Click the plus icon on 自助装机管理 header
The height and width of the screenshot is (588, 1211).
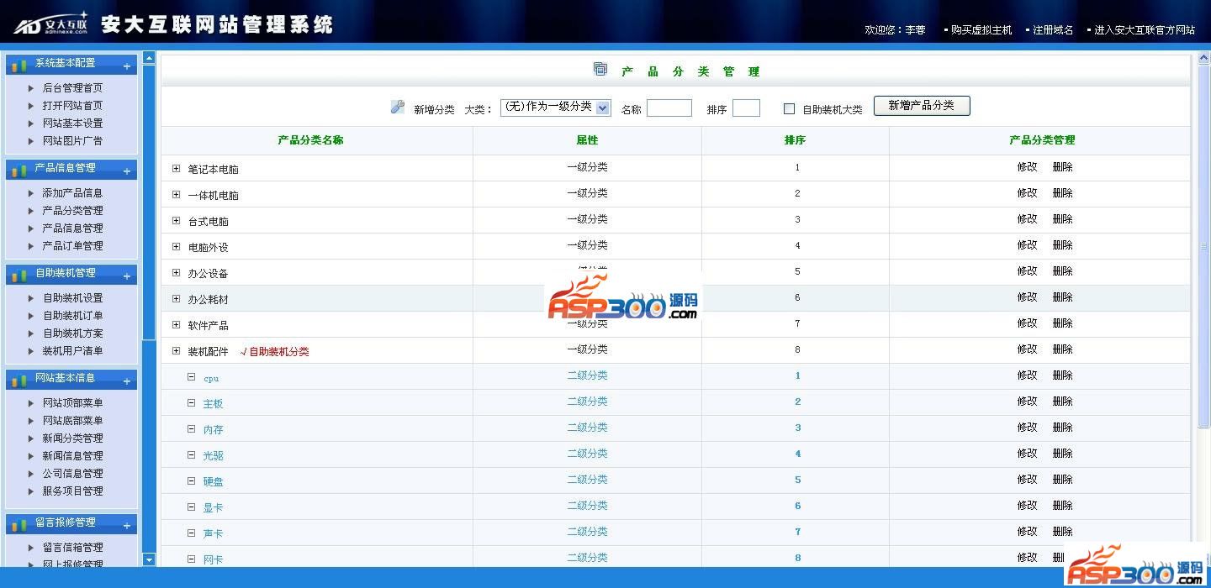point(127,276)
